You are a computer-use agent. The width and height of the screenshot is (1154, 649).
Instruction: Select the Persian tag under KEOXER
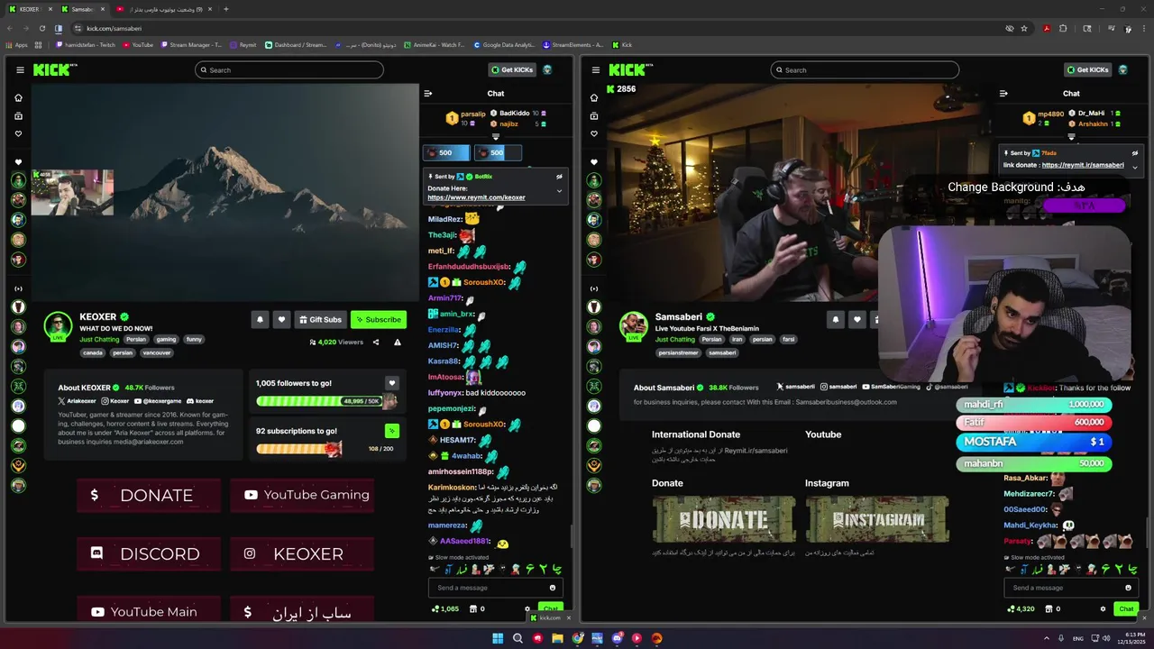tap(136, 339)
